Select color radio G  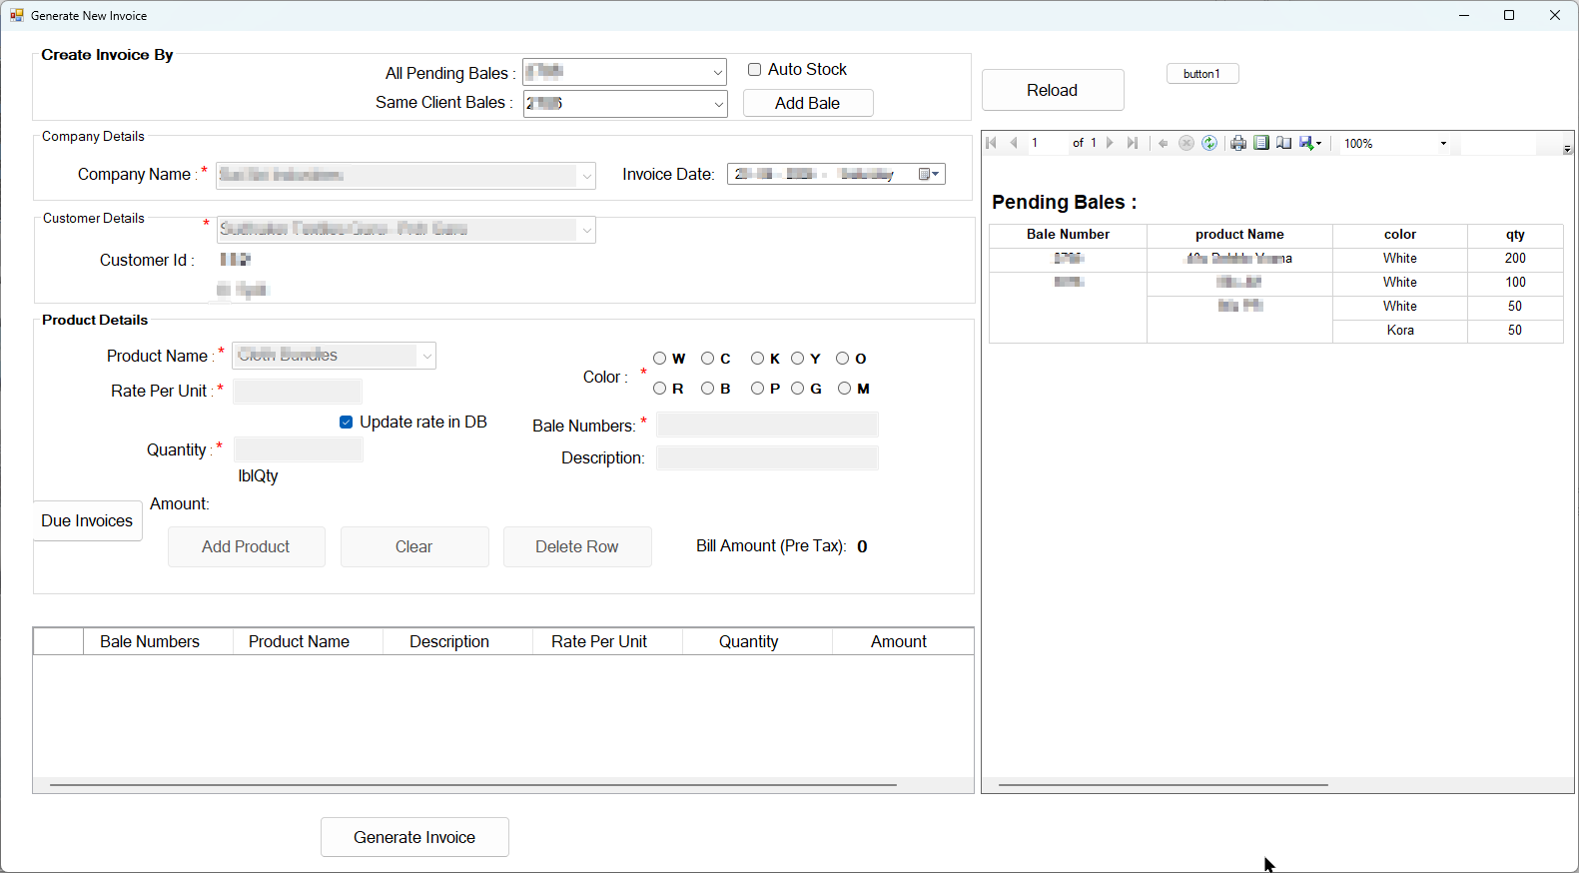click(797, 388)
